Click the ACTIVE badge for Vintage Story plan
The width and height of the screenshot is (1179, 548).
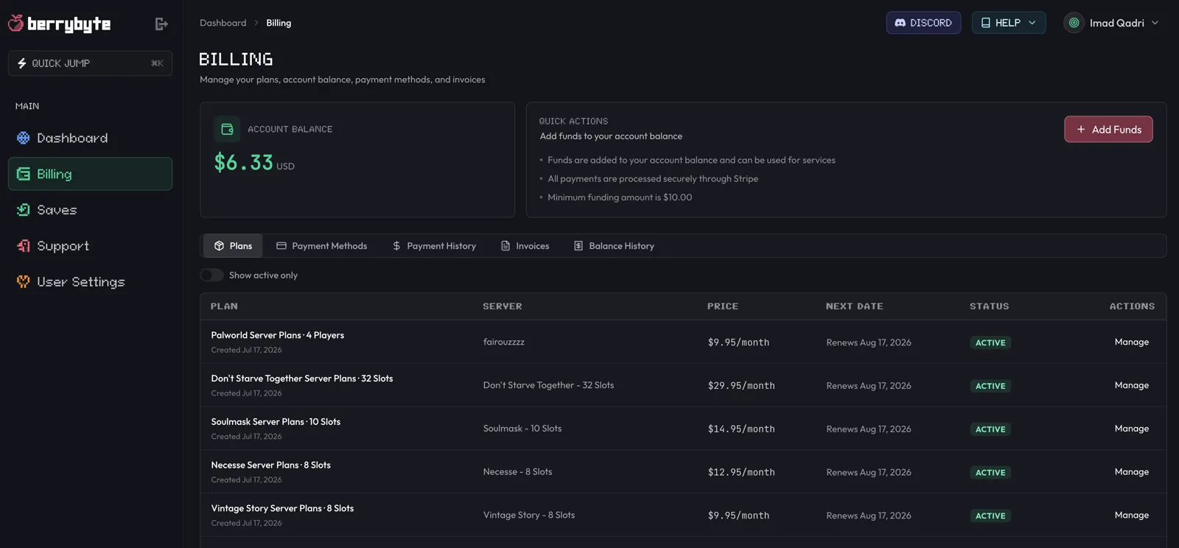(x=990, y=516)
